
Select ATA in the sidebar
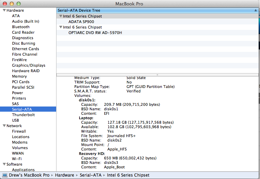16,16
